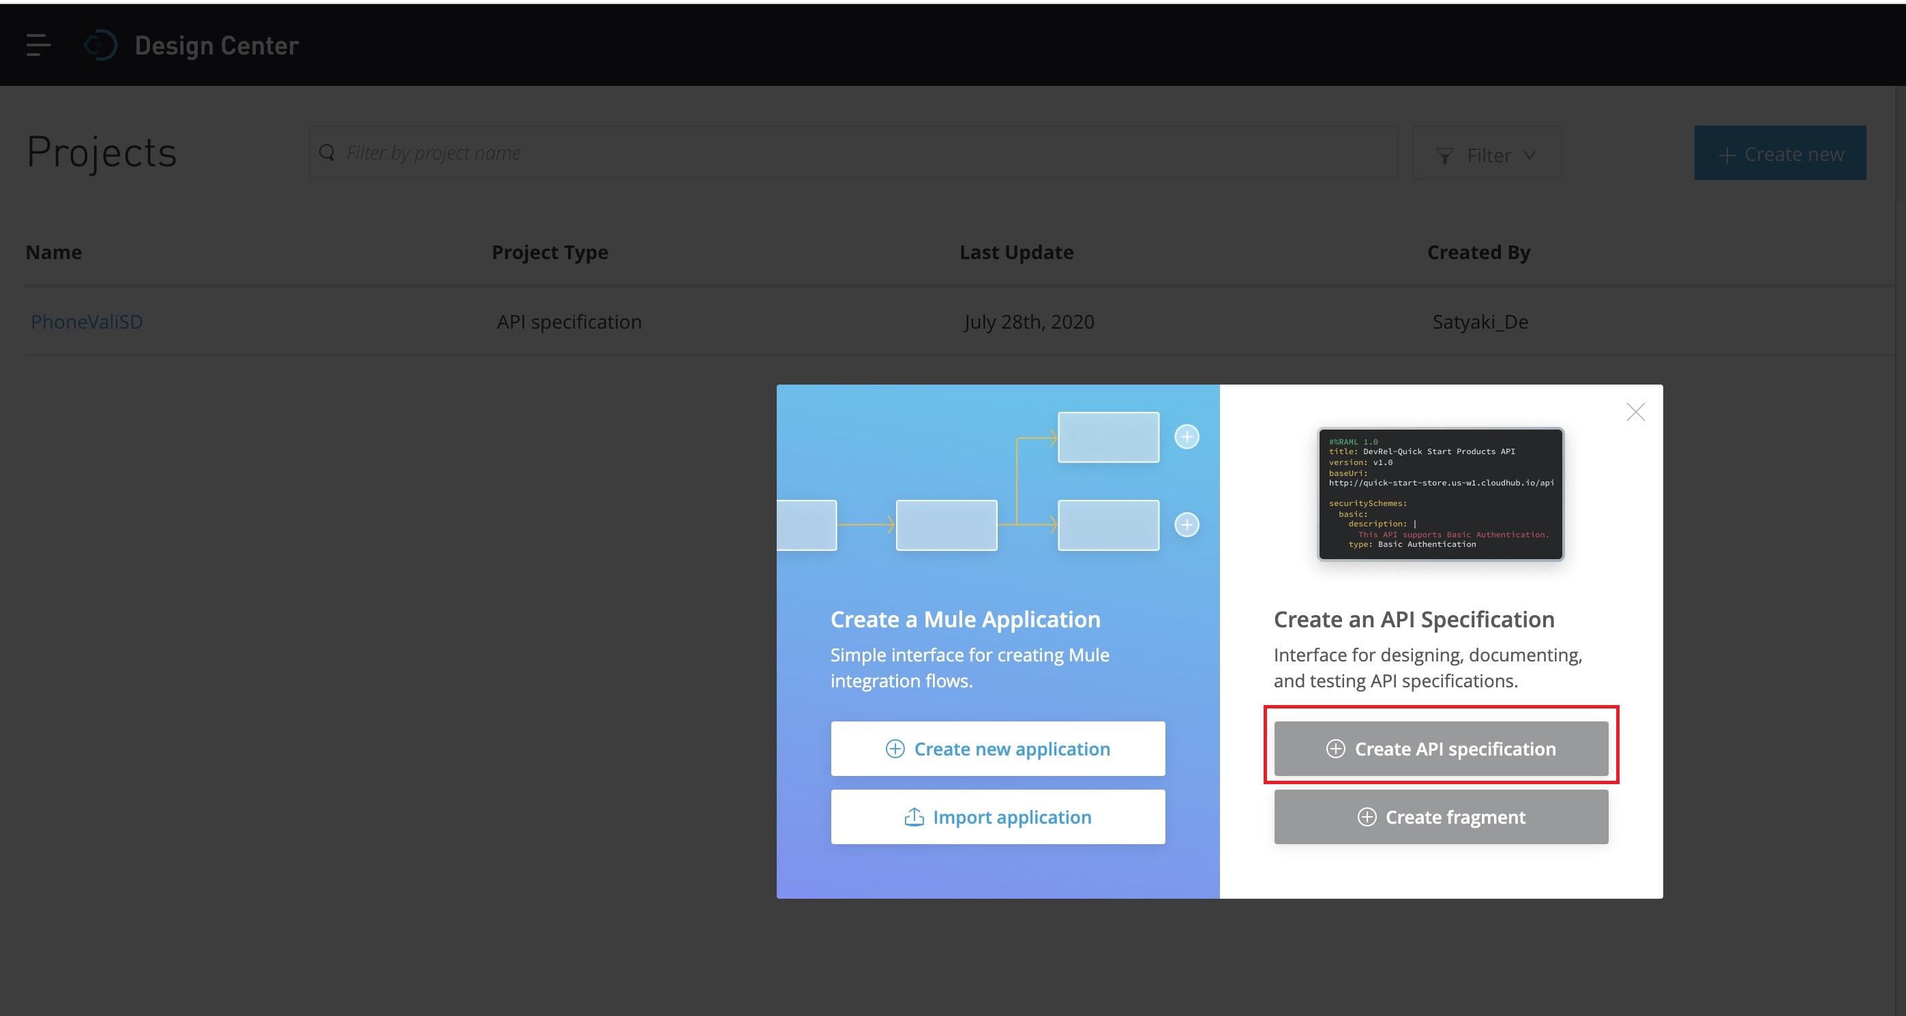Click the Create new button

pos(1779,153)
